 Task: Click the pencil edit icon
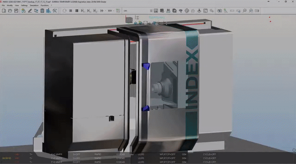(x=29, y=10)
